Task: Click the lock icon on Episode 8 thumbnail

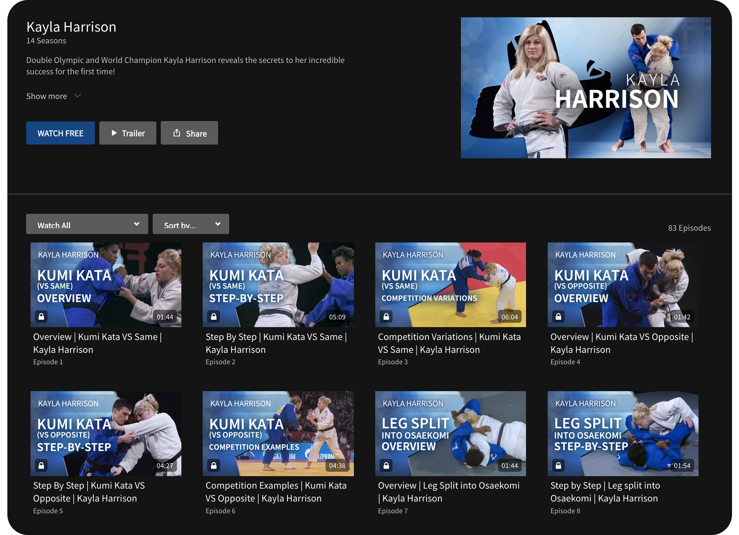Action: 558,465
